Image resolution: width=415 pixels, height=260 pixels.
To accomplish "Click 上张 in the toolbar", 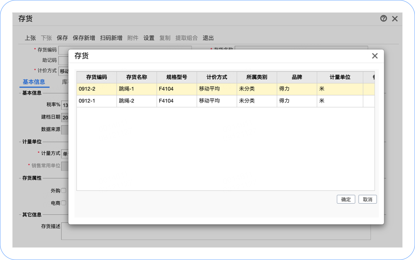I will tap(30, 38).
